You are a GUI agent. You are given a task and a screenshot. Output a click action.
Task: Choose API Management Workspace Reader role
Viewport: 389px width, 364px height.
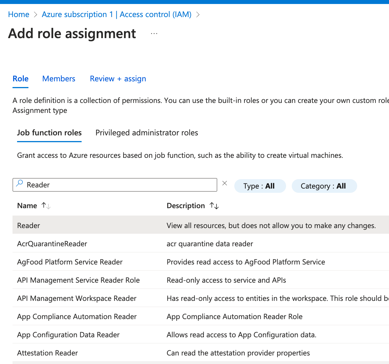click(x=77, y=298)
